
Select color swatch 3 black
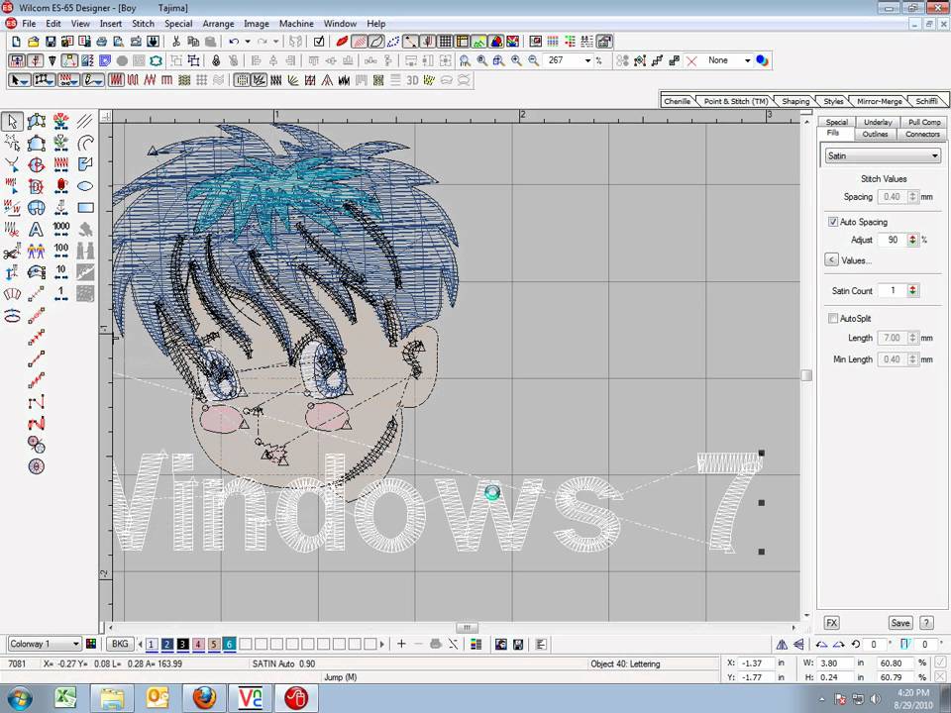click(x=182, y=645)
